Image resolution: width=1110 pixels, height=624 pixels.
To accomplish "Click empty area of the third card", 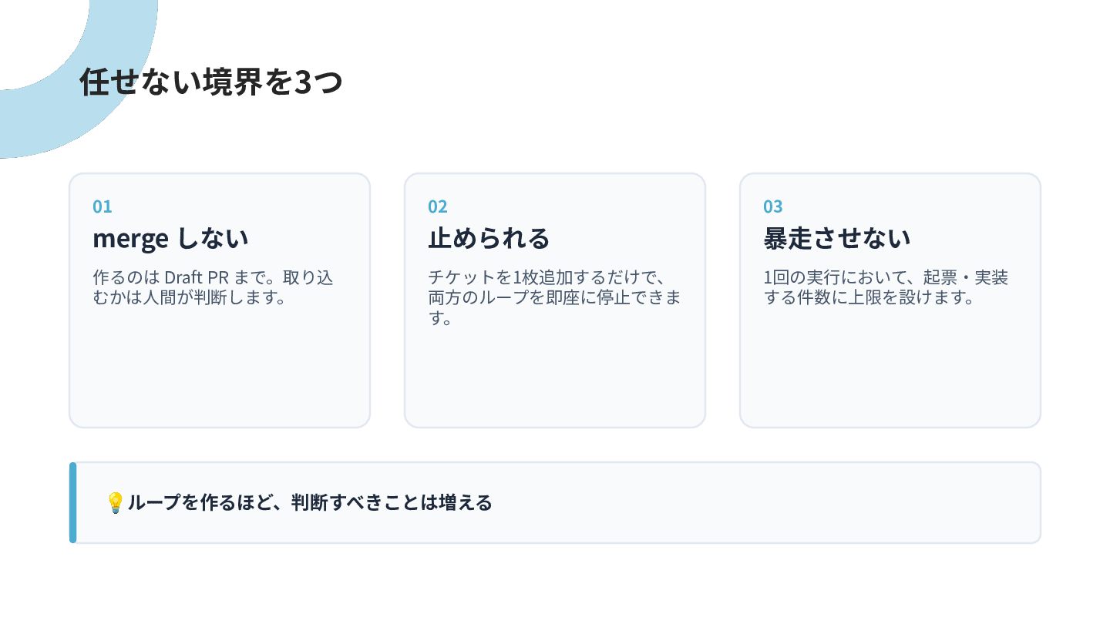I will tap(890, 370).
